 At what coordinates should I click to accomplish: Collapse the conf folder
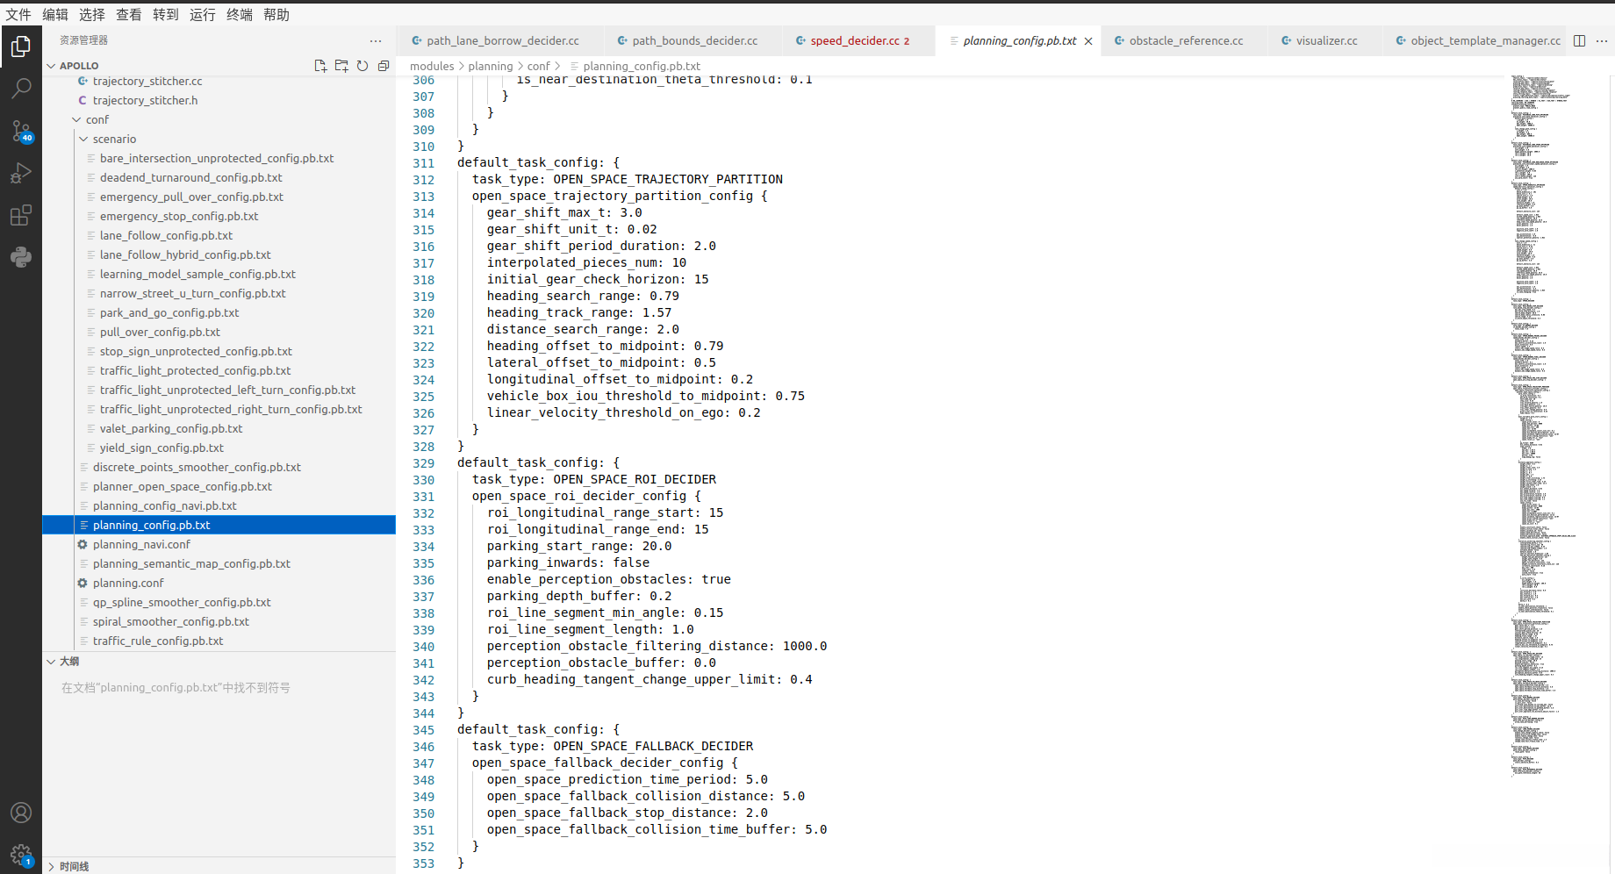76,119
